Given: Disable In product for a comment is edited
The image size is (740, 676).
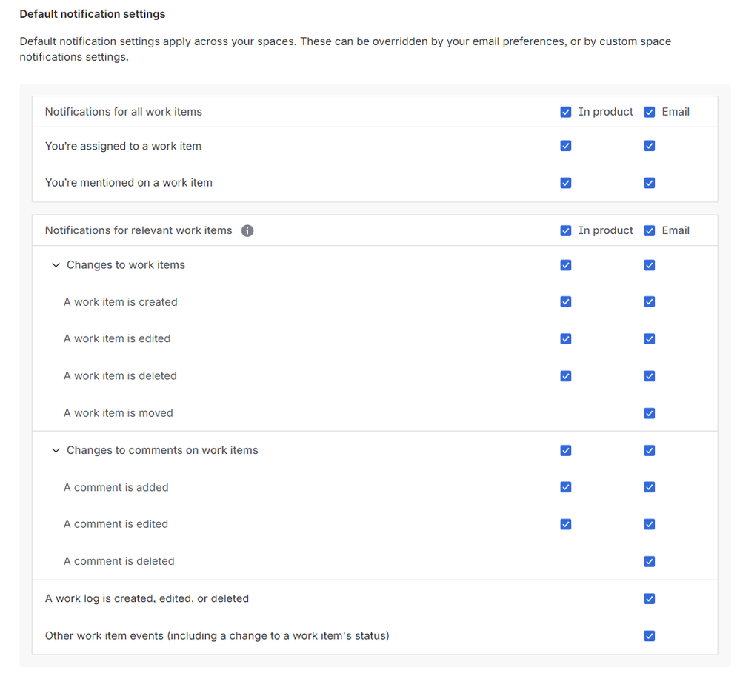Looking at the screenshot, I should click(x=566, y=523).
